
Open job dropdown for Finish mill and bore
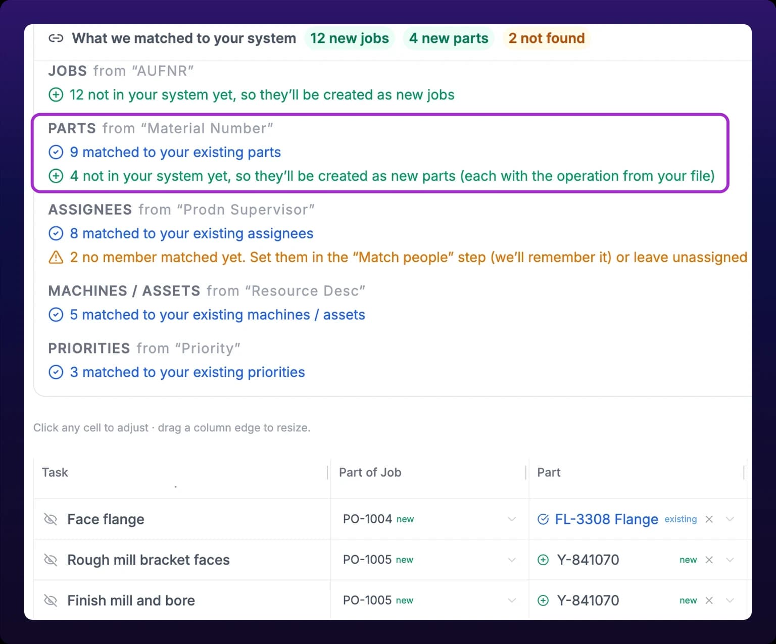(512, 600)
